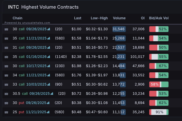Image resolution: width=182 pixels, height=121 pixels.
Task: Click the 31,546 volume cell
Action: 119,29
